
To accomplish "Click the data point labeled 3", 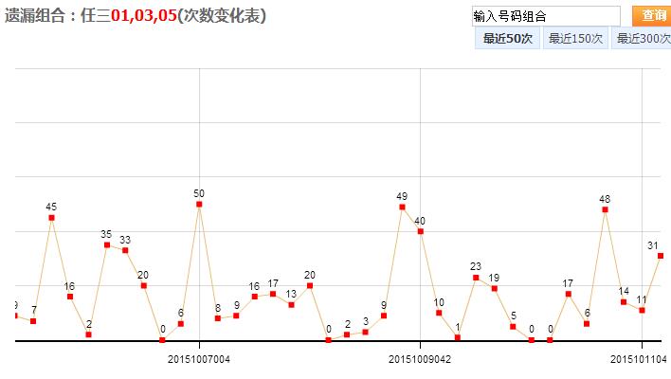I will coord(365,332).
